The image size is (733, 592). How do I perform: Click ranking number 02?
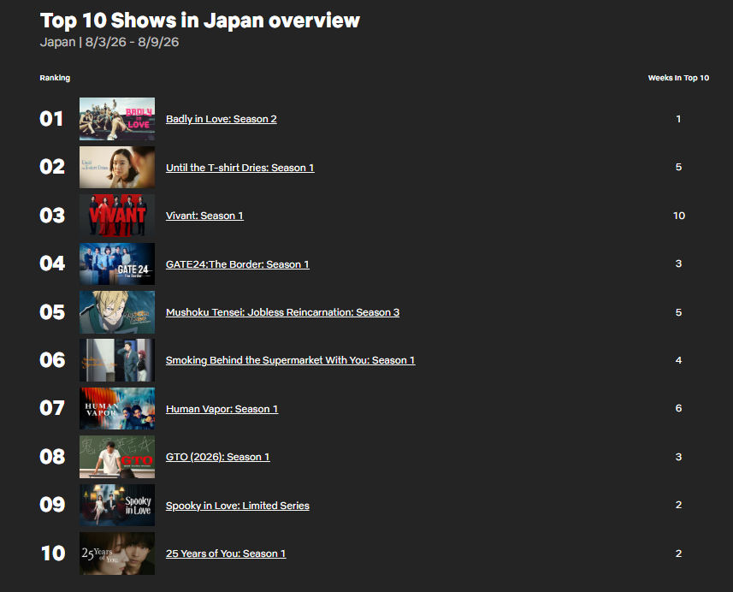pyautogui.click(x=52, y=167)
